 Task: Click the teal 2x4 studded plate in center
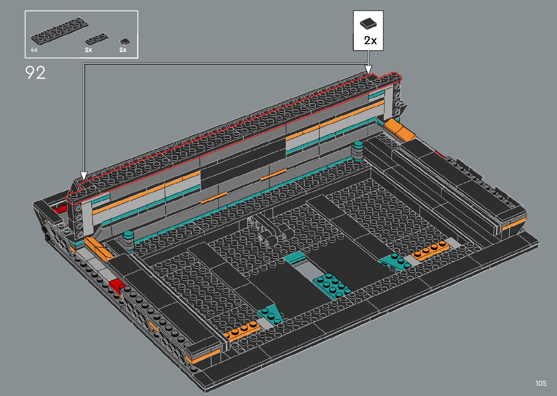(x=332, y=285)
